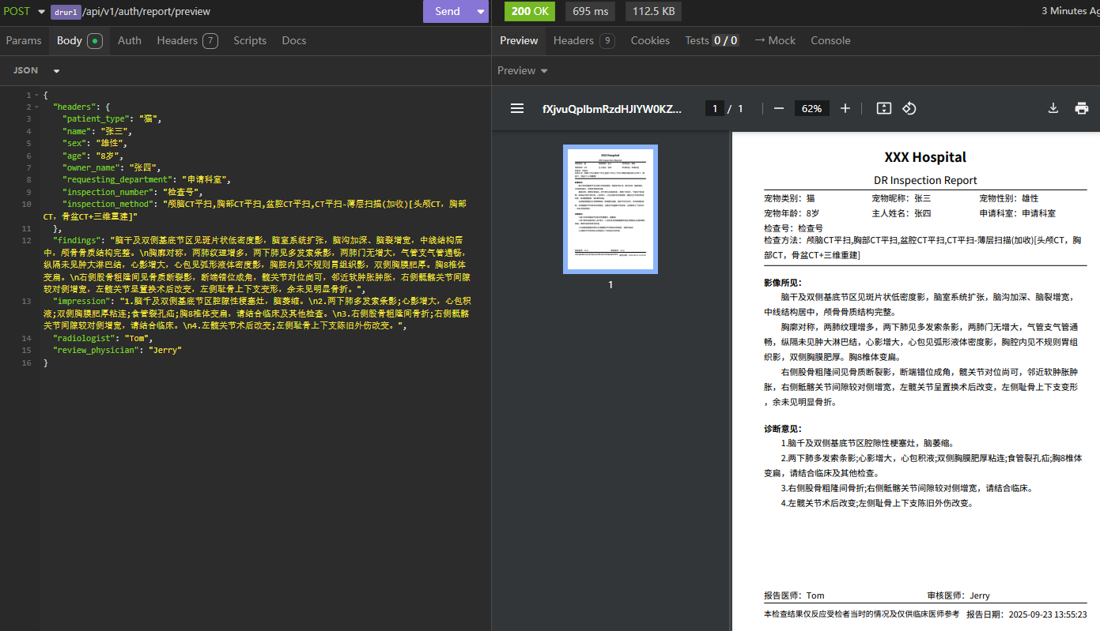Click the PDF zoom out minus icon

click(778, 109)
